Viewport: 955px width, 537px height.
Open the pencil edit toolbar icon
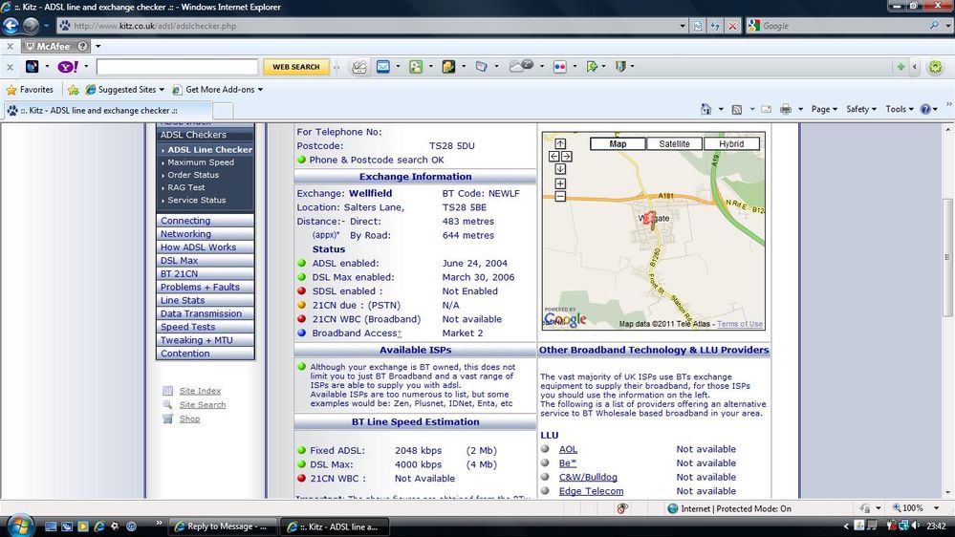(359, 66)
